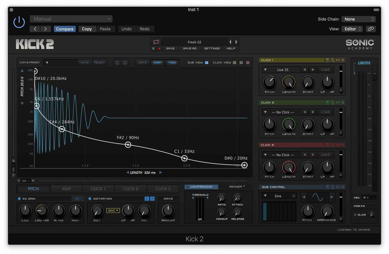The width and height of the screenshot is (389, 254).
Task: Enable the EQ Gain checkbox
Action: 19,199
